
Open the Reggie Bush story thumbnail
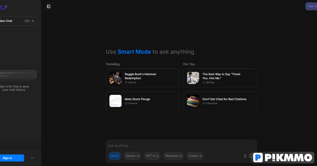tap(115, 78)
